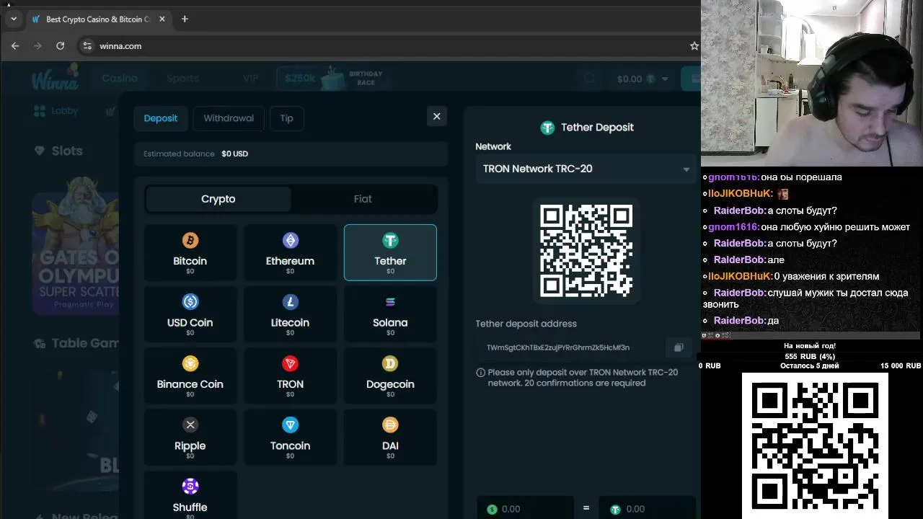This screenshot has height=519, width=923.
Task: Click the Tether deposit QR code
Action: [x=586, y=250]
